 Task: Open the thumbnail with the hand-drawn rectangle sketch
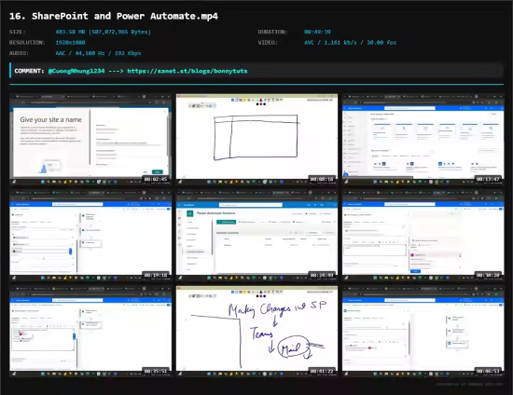tap(256, 139)
